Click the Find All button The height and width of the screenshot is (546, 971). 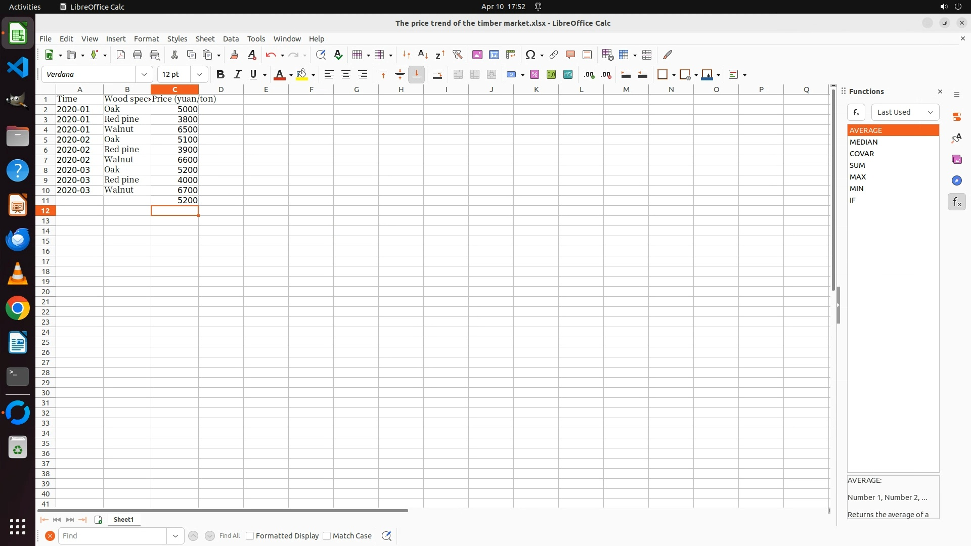[x=229, y=536]
